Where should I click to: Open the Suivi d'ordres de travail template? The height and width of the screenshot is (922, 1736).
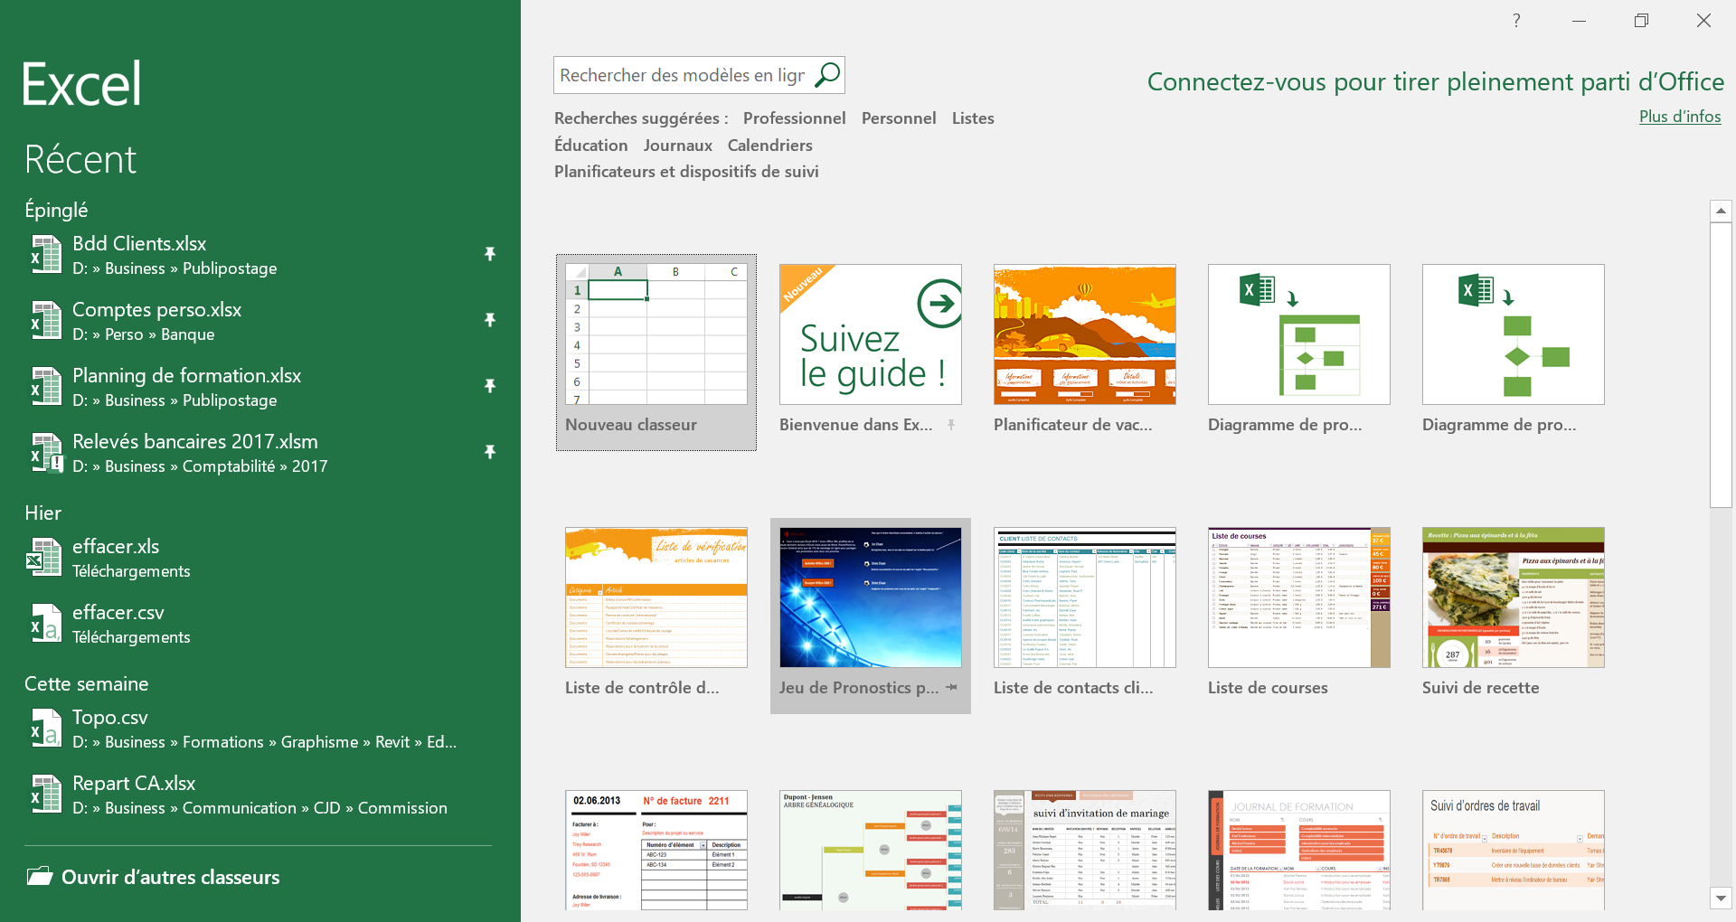coord(1513,850)
